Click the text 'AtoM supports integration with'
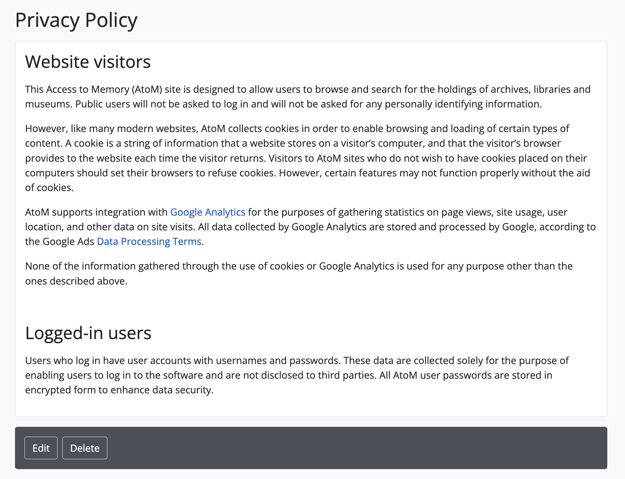Image resolution: width=625 pixels, height=479 pixels. (x=96, y=212)
